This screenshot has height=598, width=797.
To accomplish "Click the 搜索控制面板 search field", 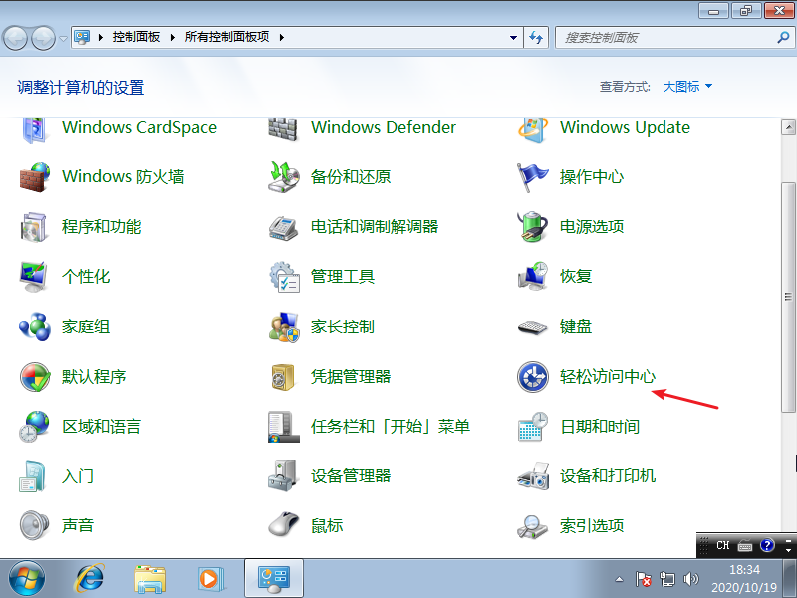I will click(663, 37).
